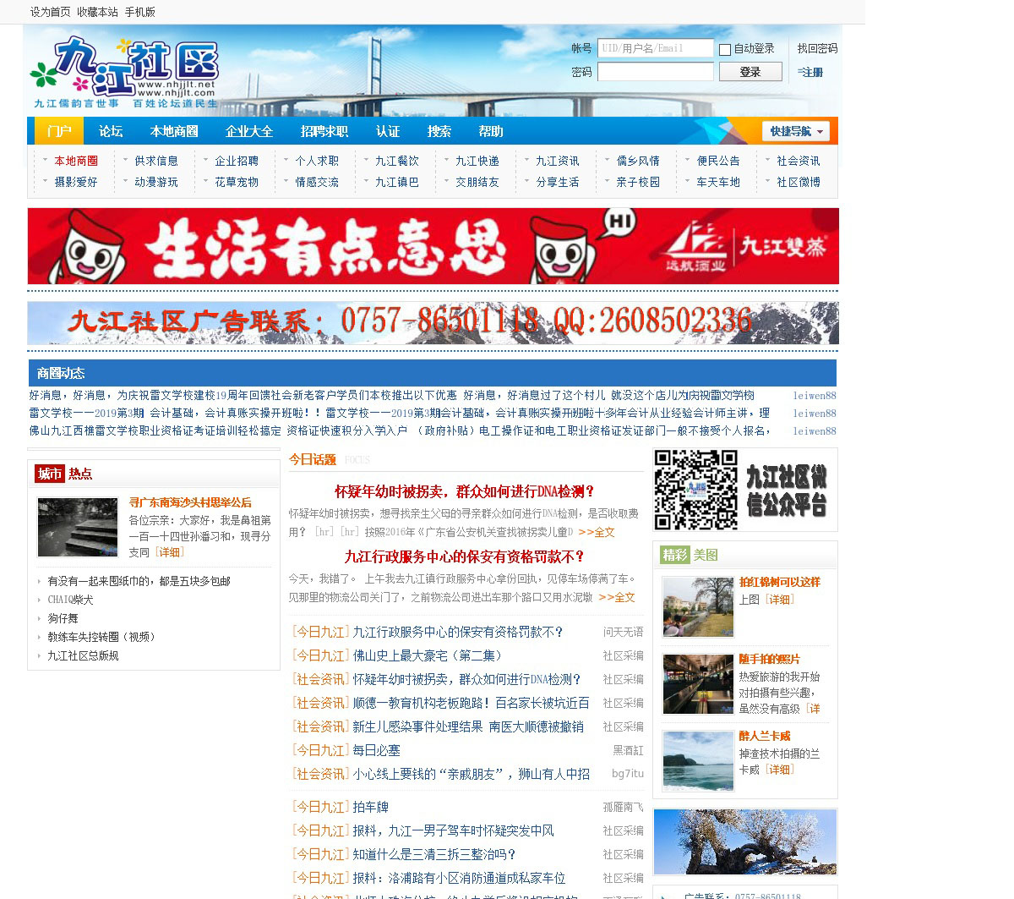Click >>全文 under the 保安罚款 summary

pos(617,597)
